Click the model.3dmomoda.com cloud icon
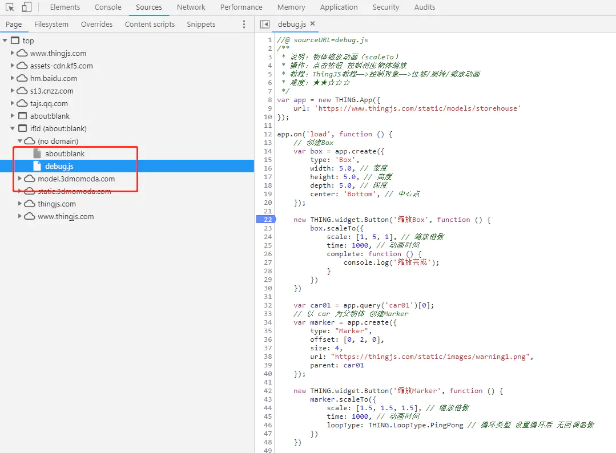The width and height of the screenshot is (616, 453). coord(30,179)
